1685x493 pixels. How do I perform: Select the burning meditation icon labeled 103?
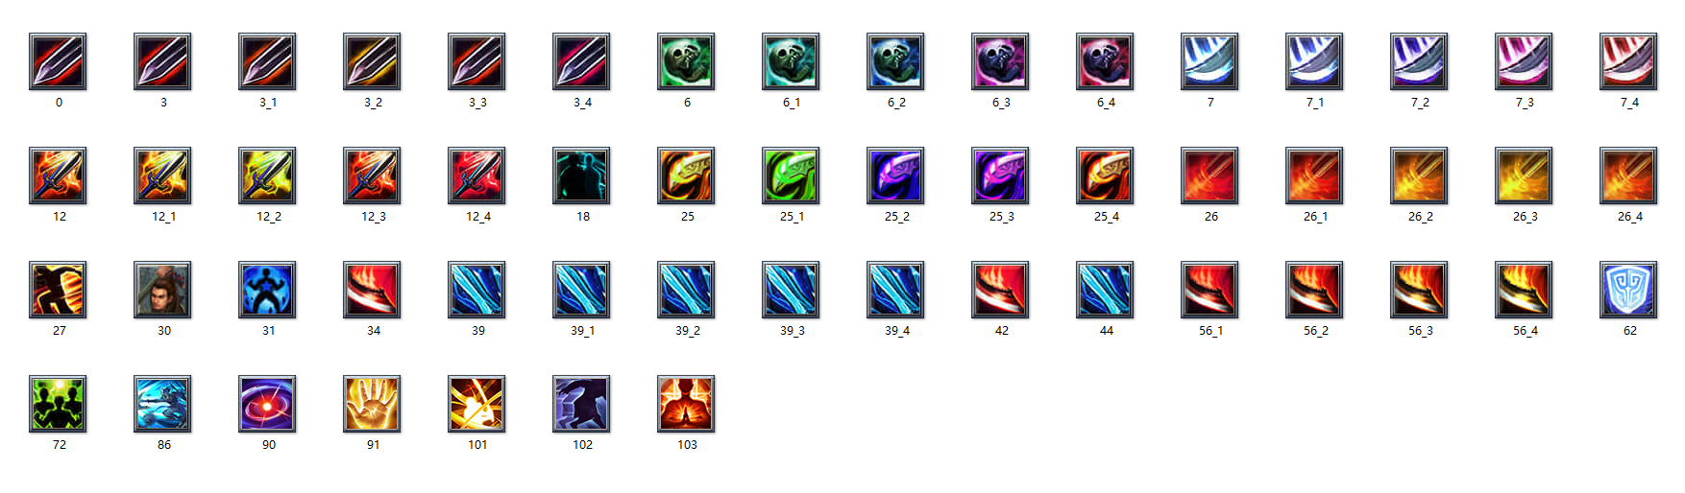pyautogui.click(x=686, y=404)
